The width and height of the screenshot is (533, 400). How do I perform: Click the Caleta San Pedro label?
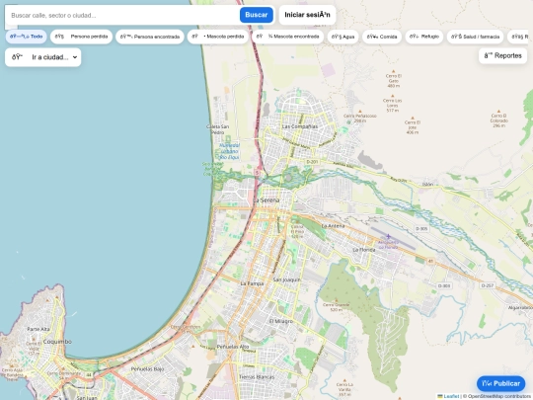(x=217, y=129)
